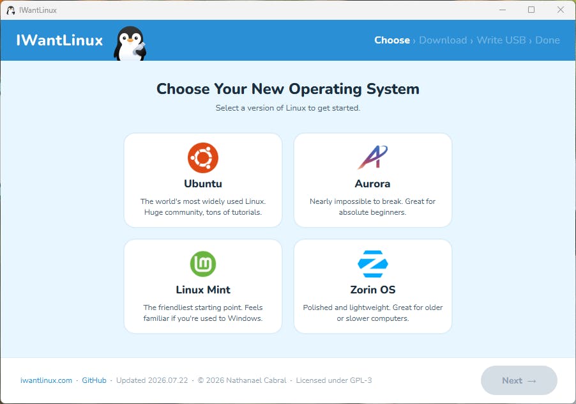Go to the Download step in breadcrumb

click(443, 40)
